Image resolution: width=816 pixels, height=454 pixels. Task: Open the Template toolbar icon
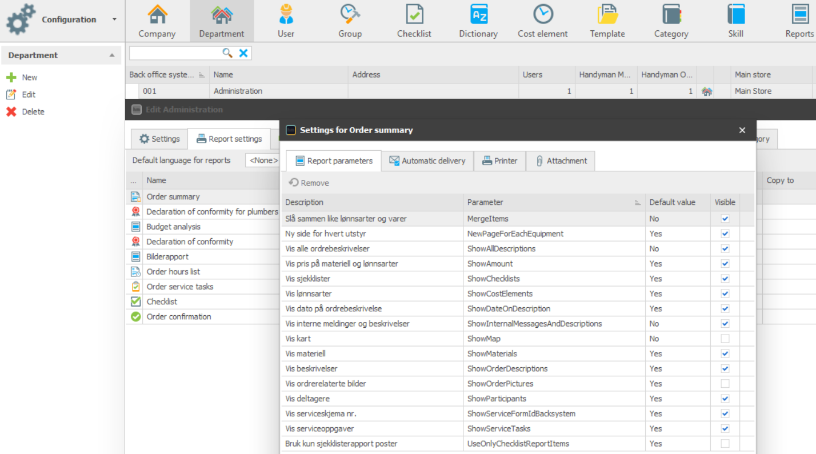(607, 14)
